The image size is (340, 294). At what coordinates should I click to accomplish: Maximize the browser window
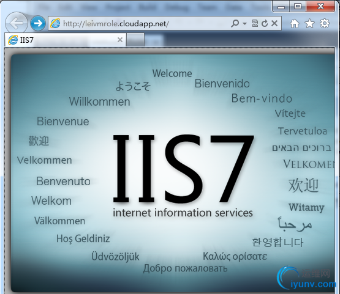(x=298, y=7)
